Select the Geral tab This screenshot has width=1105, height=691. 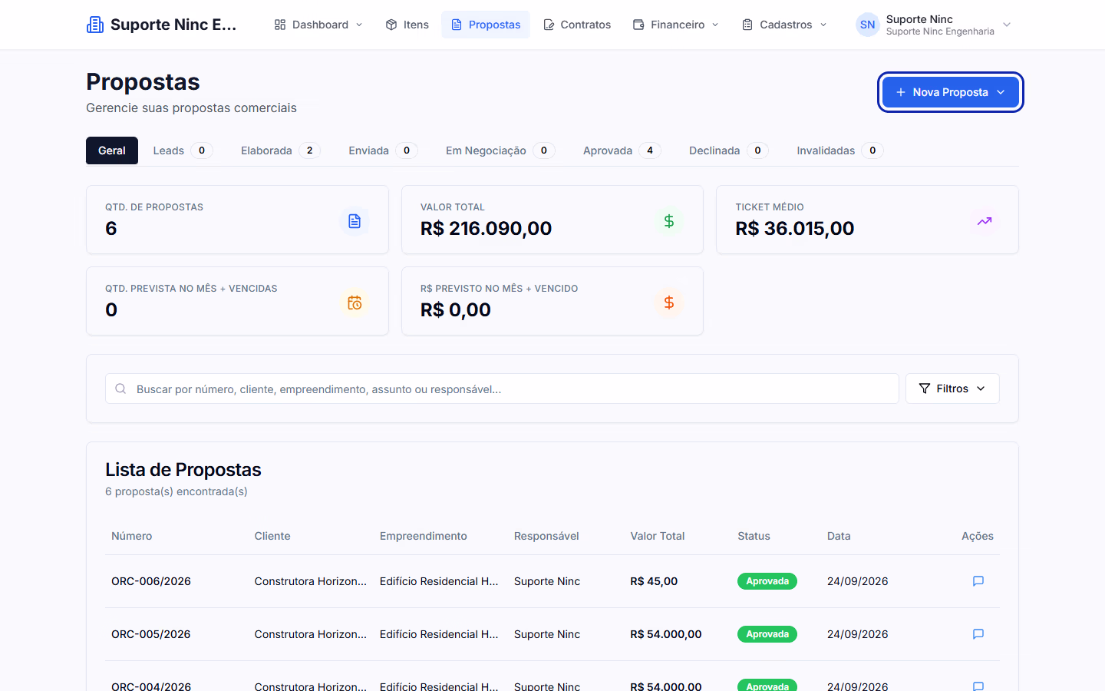tap(112, 150)
